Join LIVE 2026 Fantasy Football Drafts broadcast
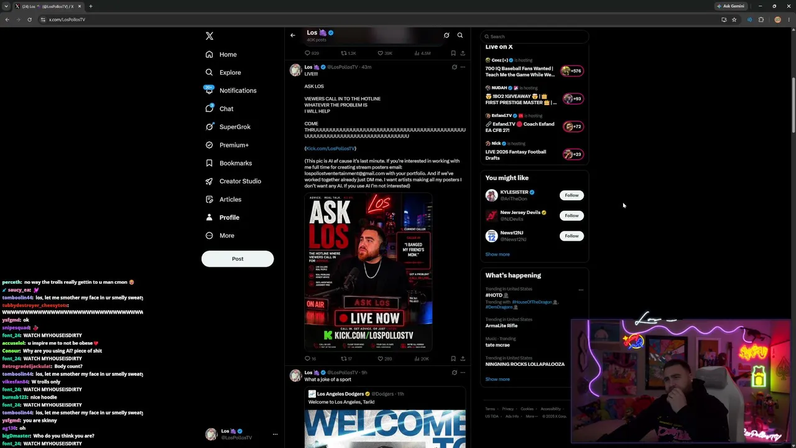 [x=534, y=151]
